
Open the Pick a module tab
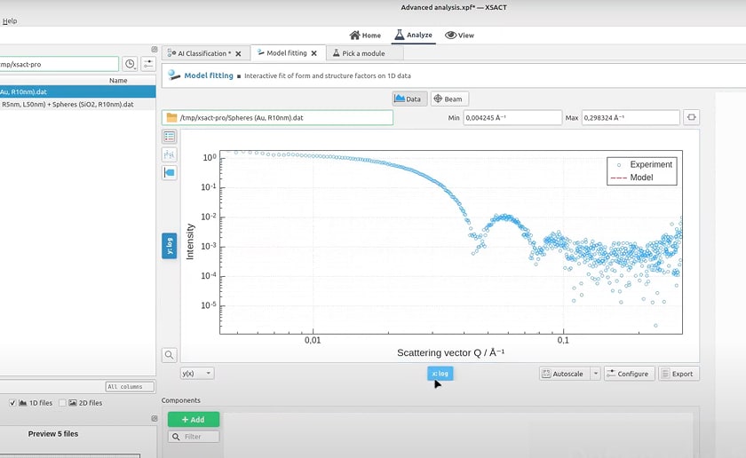(x=363, y=53)
